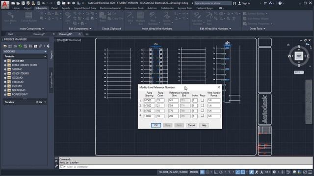The image size is (314, 176).
Task: Check the Redo box for ladder row 4
Action: pyautogui.click(x=202, y=115)
